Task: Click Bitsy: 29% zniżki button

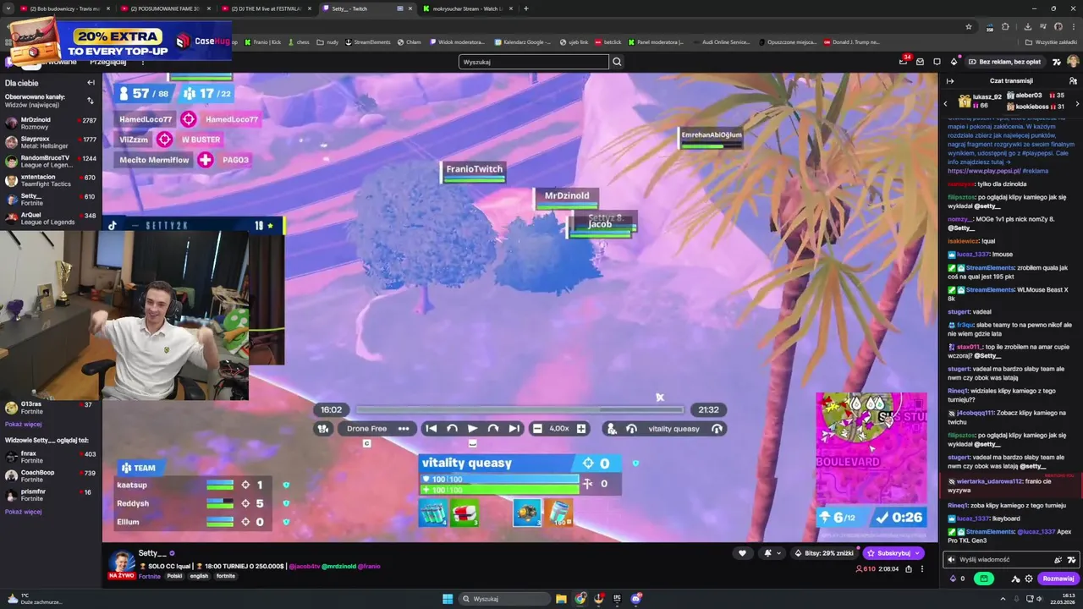Action: (825, 553)
